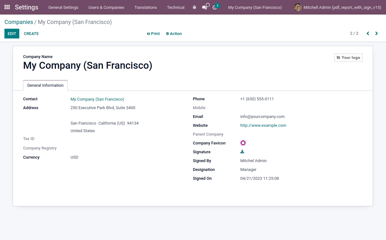Screen dimensions: 386x240
Task: Go to the next company record
Action: click(377, 33)
